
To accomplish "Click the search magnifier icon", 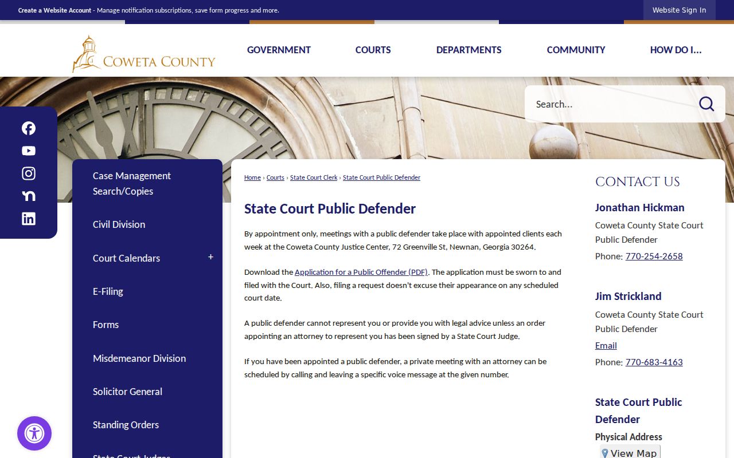I will click(706, 104).
